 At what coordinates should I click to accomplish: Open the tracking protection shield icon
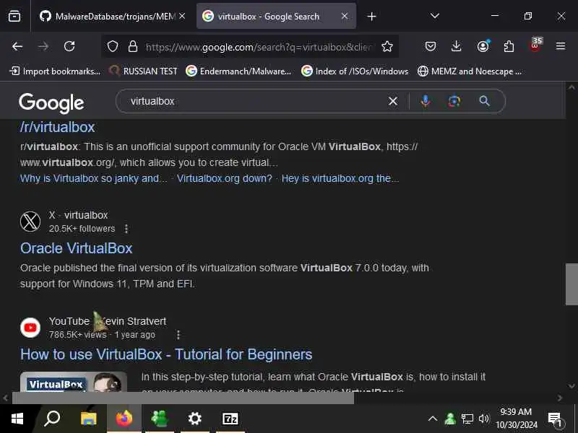(113, 47)
